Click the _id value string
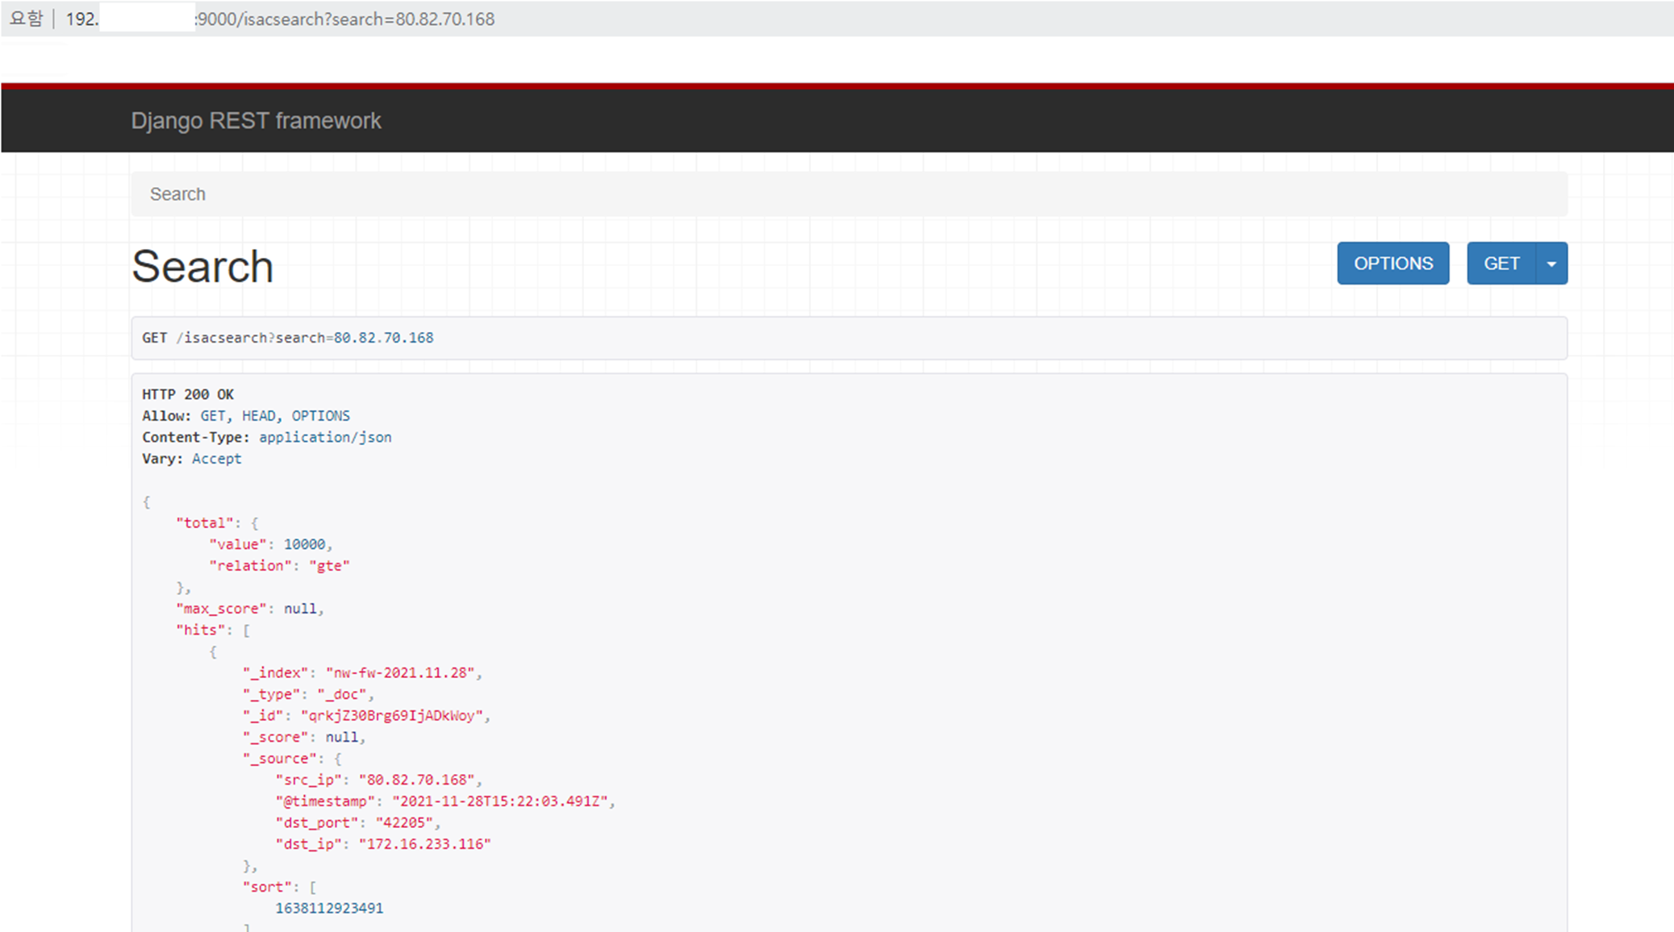The width and height of the screenshot is (1674, 932). (x=392, y=715)
